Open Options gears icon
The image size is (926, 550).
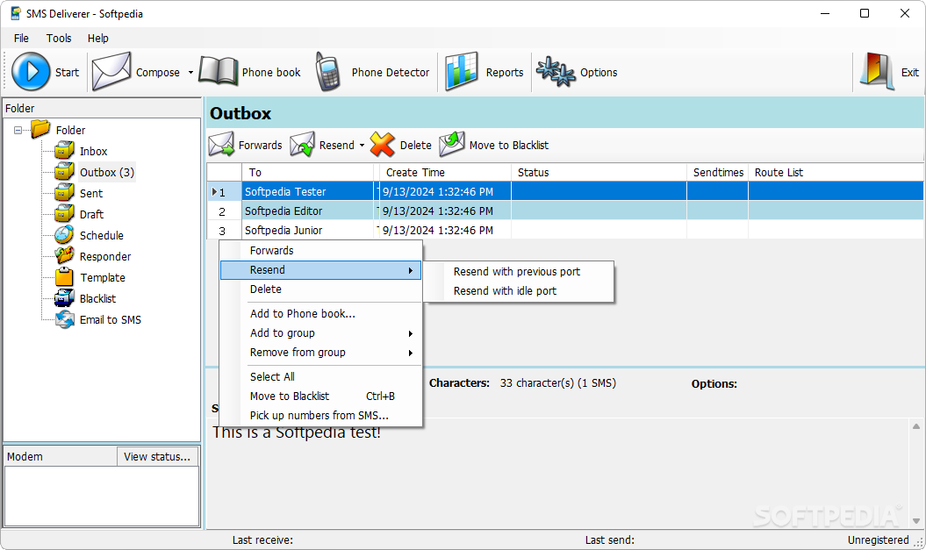pos(555,71)
